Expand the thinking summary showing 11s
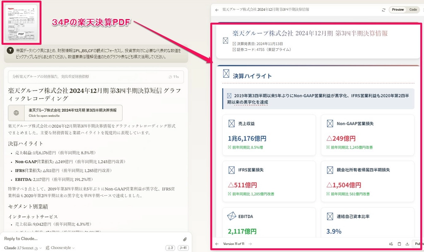 coord(96,76)
